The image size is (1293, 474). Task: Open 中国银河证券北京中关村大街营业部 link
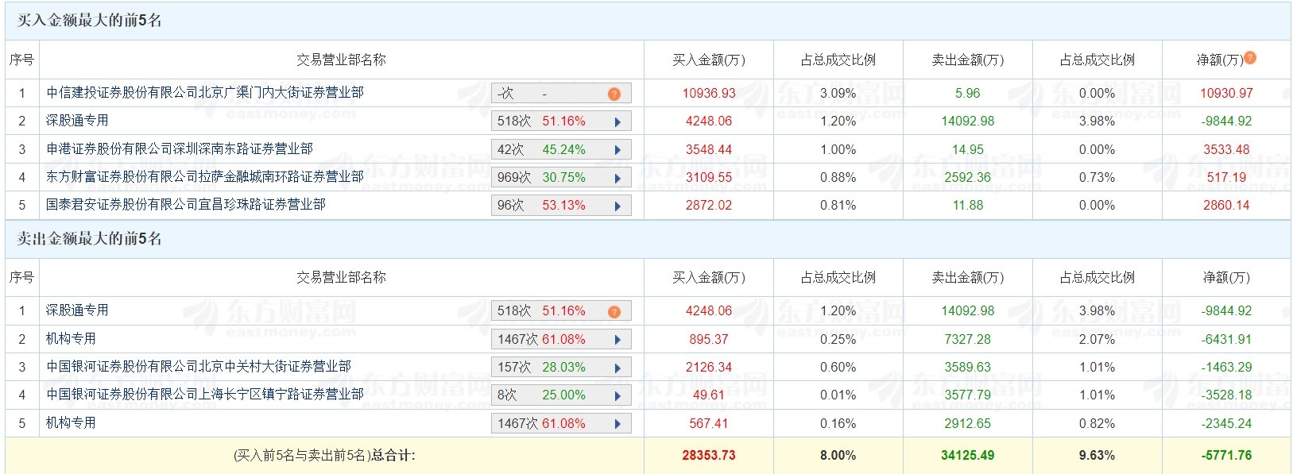tap(199, 367)
